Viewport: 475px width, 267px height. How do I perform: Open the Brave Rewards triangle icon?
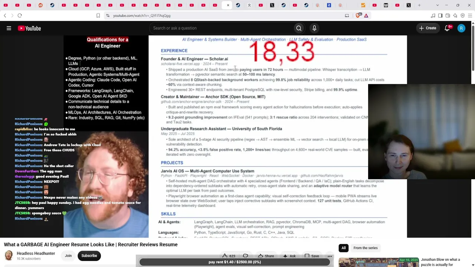[x=366, y=16]
